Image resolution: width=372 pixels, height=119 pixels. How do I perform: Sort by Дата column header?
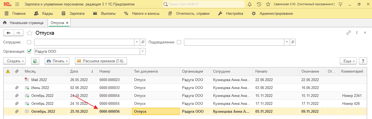coord(83,71)
